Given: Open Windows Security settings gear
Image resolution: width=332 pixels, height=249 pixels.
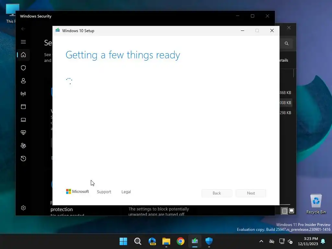Looking at the screenshot, I should [23, 208].
